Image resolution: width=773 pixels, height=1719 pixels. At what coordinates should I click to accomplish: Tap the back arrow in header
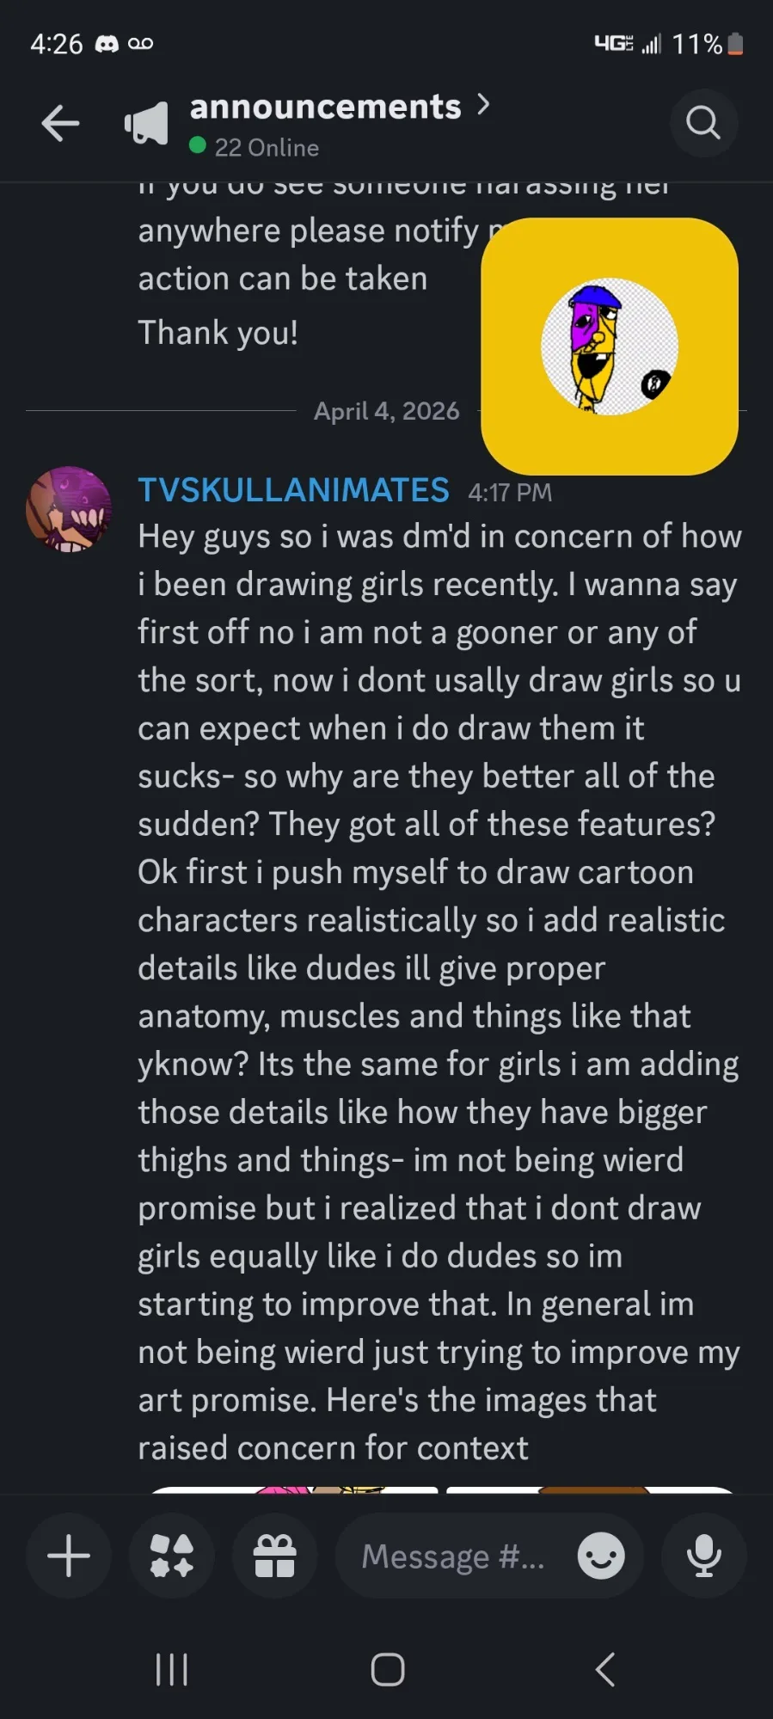[x=60, y=123]
